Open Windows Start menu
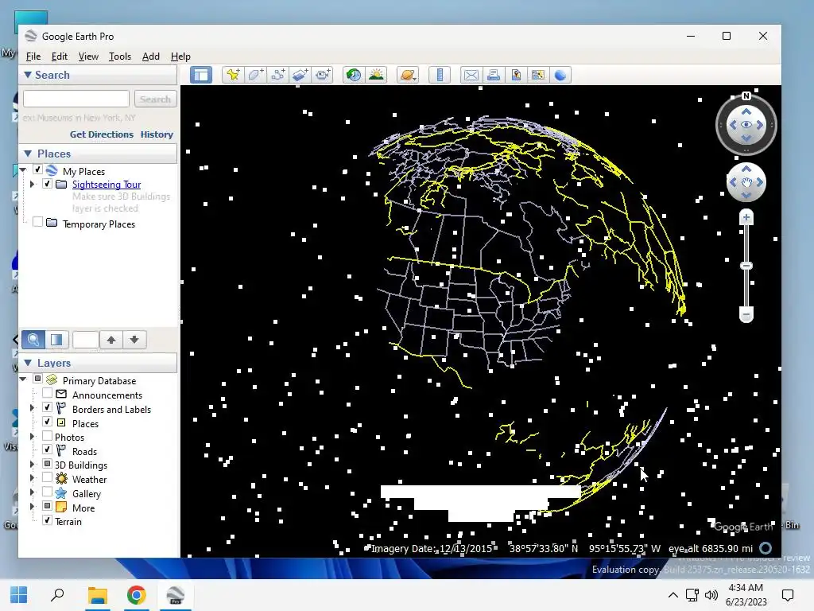814x611 pixels. pyautogui.click(x=19, y=595)
